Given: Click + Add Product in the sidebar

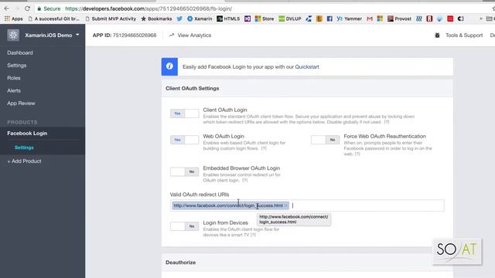Looking at the screenshot, I should (24, 161).
